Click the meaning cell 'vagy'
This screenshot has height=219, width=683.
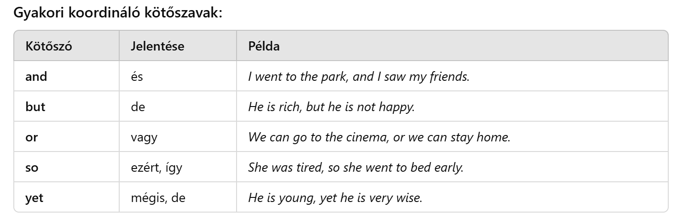[x=144, y=137]
